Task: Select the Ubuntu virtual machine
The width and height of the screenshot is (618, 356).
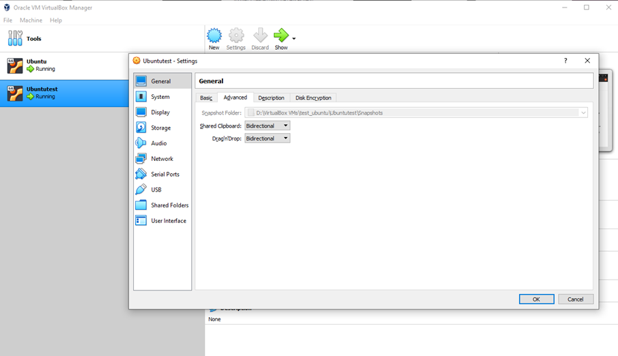Action: click(x=64, y=65)
